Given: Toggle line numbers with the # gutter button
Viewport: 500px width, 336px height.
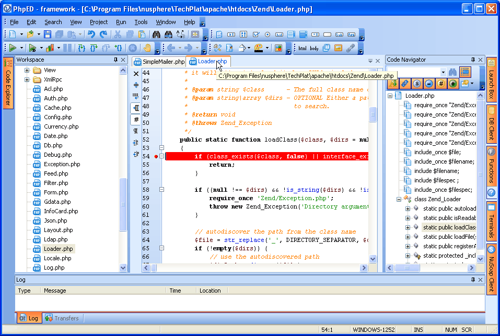Looking at the screenshot, I should pyautogui.click(x=136, y=120).
